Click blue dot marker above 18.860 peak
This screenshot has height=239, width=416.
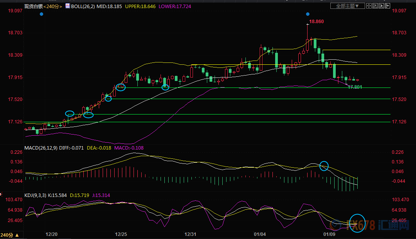click(x=308, y=14)
